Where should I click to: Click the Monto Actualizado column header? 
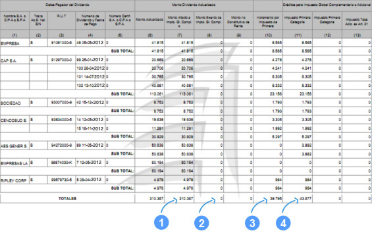[149, 20]
